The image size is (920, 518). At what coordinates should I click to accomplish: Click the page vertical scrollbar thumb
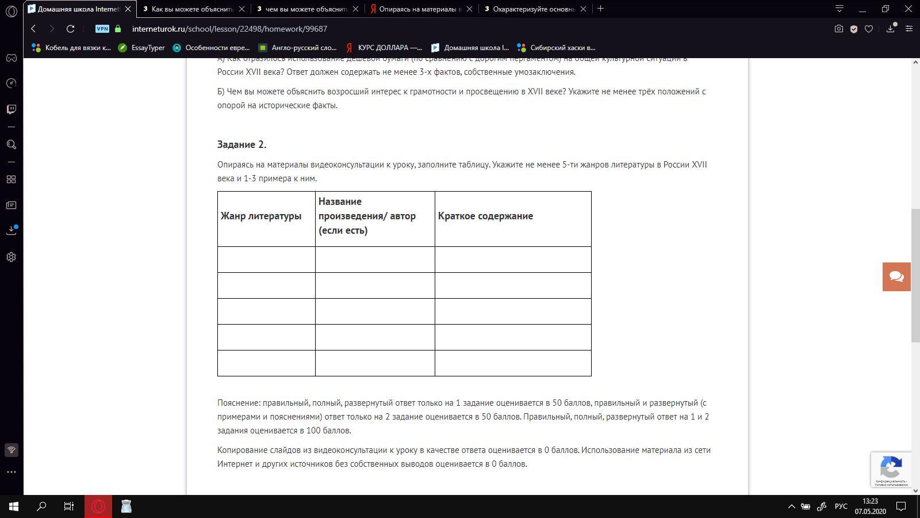pyautogui.click(x=915, y=276)
